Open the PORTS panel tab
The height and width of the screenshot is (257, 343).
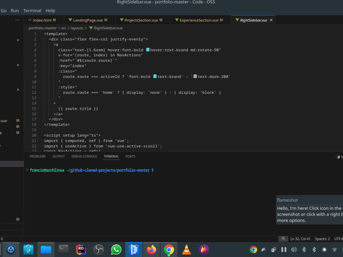tap(130, 156)
